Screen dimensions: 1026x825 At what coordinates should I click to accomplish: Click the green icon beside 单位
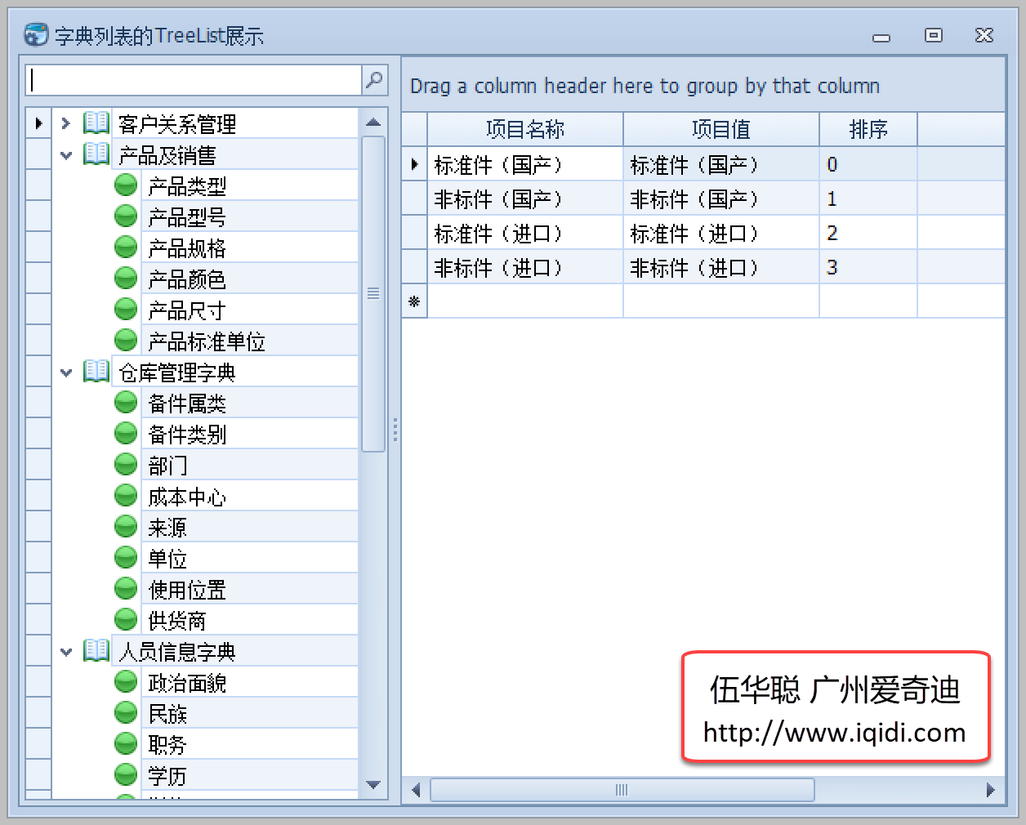126,558
